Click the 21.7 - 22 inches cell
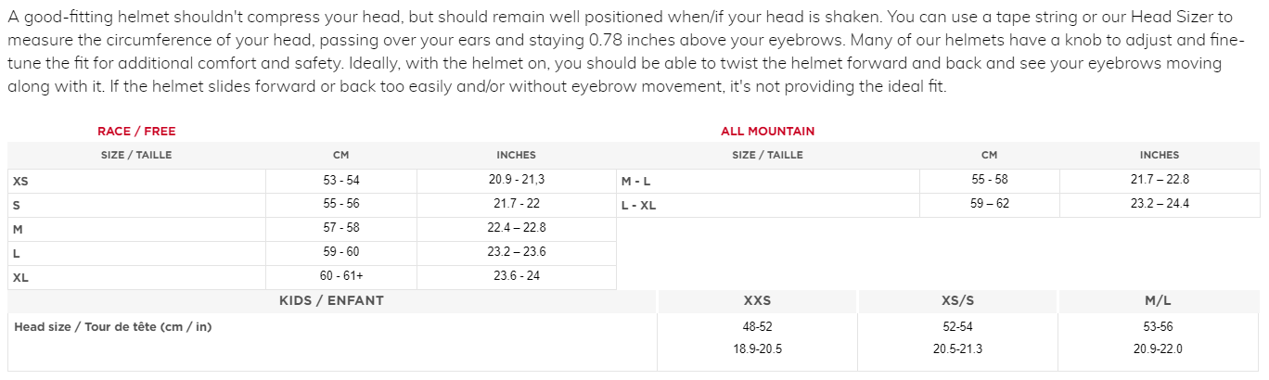 tap(516, 204)
